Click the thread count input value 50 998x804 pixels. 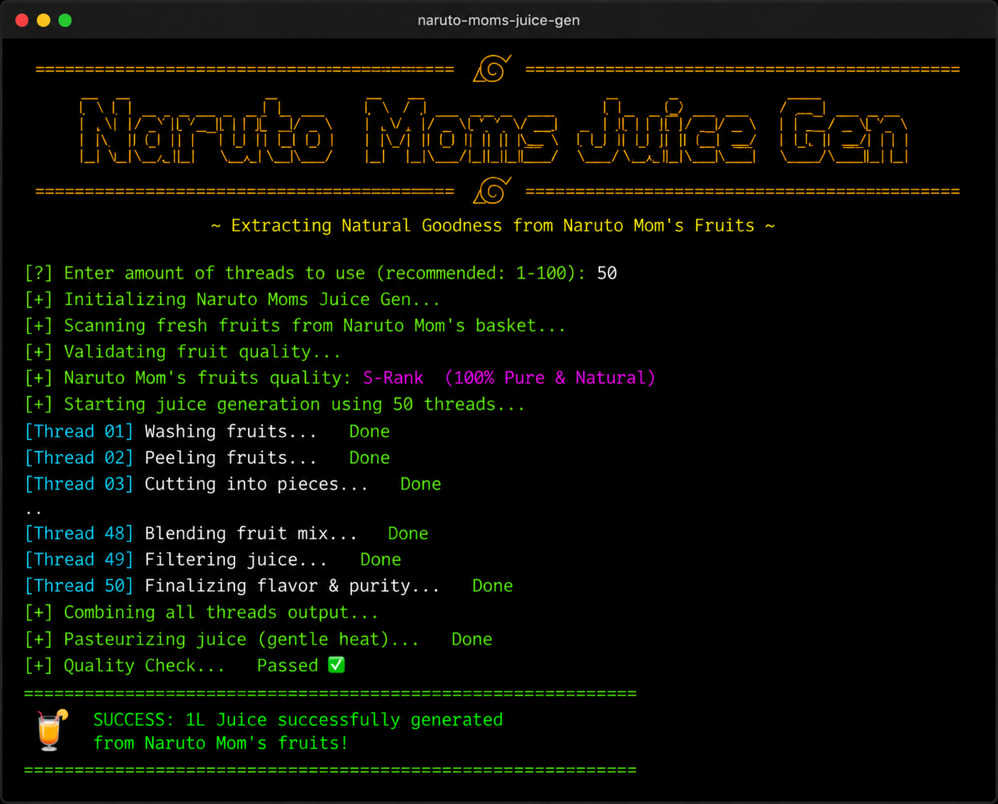pyautogui.click(x=607, y=273)
